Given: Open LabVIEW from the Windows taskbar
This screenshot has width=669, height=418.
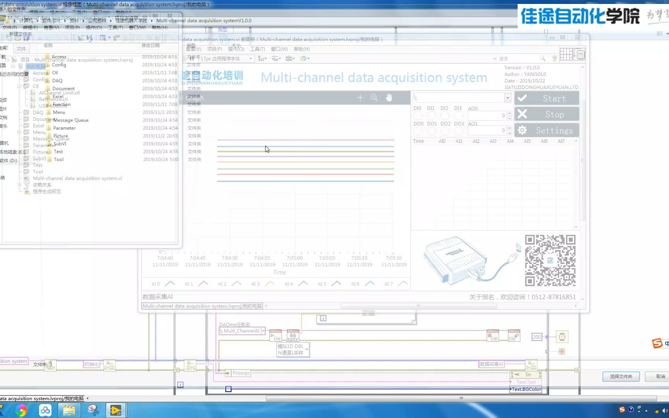Looking at the screenshot, I should point(116,410).
